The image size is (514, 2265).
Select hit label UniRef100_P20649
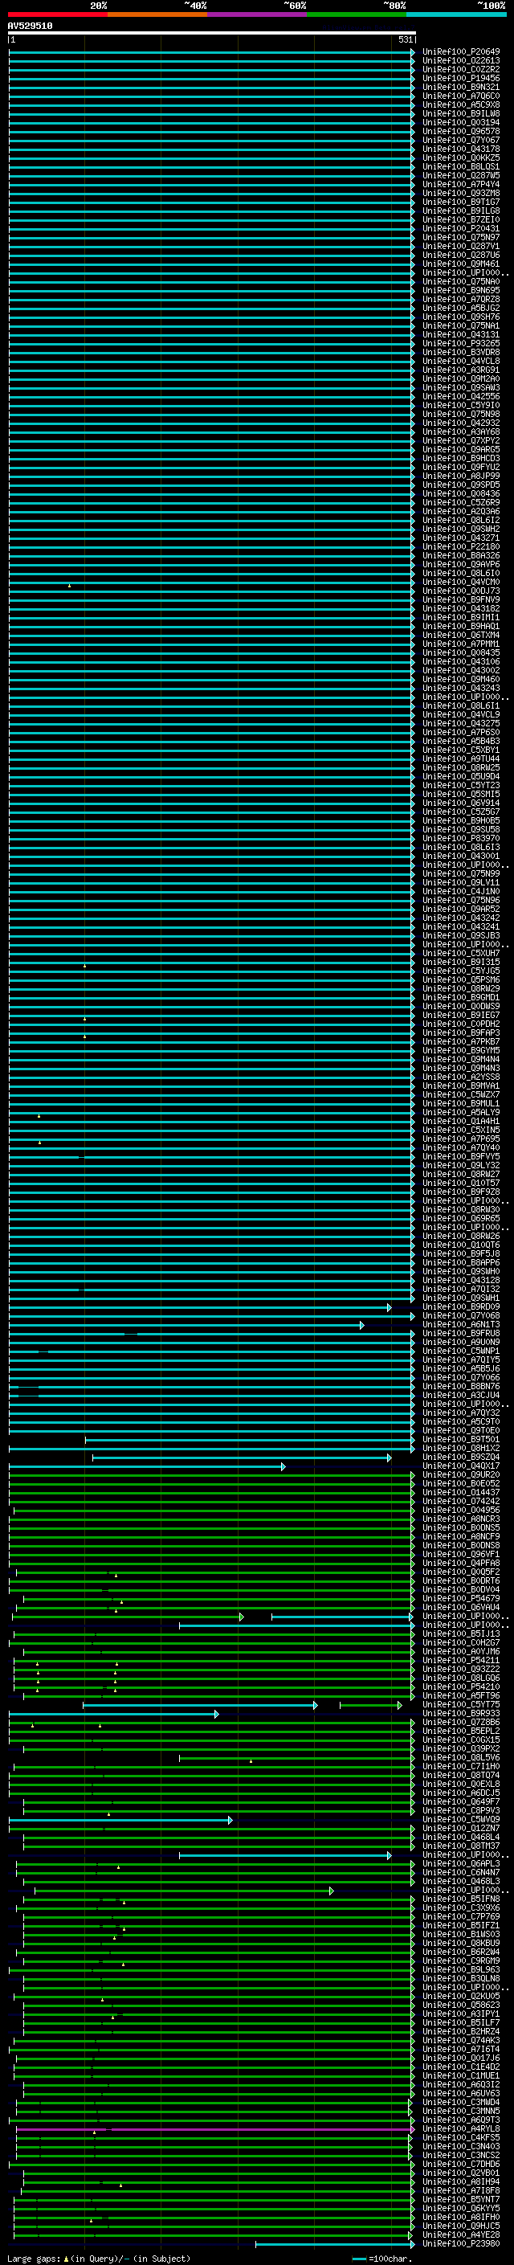click(461, 52)
